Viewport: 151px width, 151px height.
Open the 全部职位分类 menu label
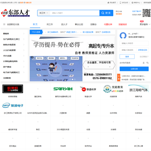point(13,24)
